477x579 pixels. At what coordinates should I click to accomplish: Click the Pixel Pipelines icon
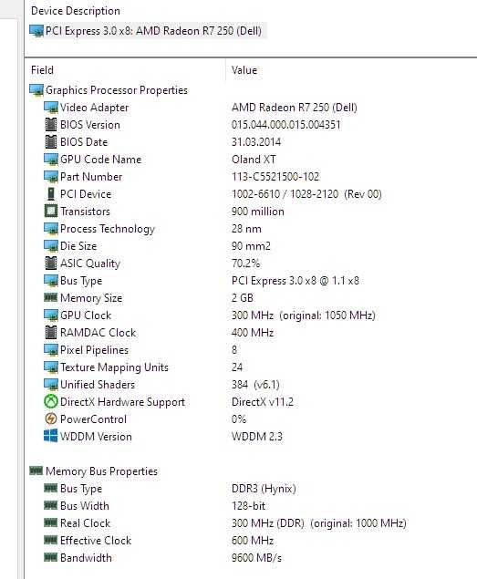[x=51, y=350]
